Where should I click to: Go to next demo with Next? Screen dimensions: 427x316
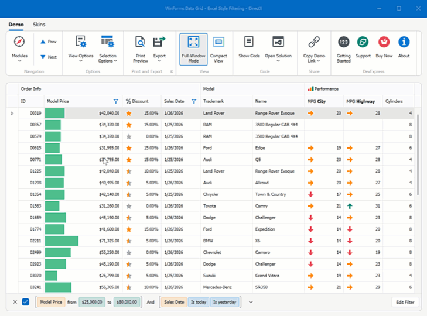(x=48, y=57)
